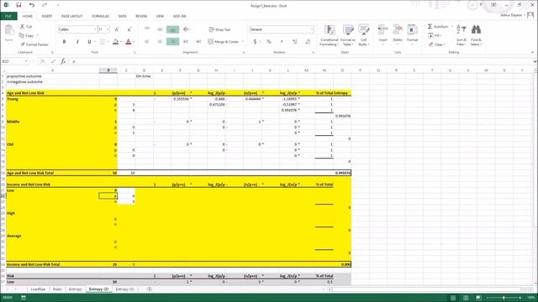This screenshot has width=538, height=302.
Task: Decrease the indent
Action: coord(186,42)
